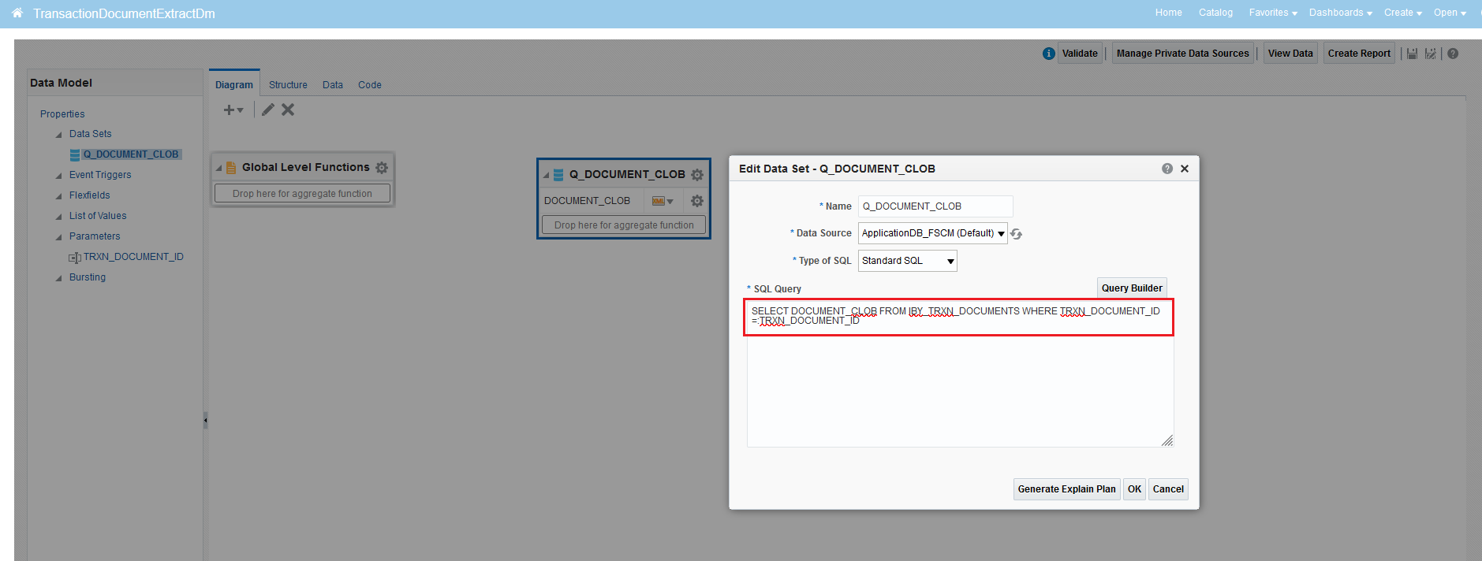Viewport: 1482px width, 561px height.
Task: Open the gear on Q_DOCUMENT_CLOB dataset header
Action: [697, 175]
